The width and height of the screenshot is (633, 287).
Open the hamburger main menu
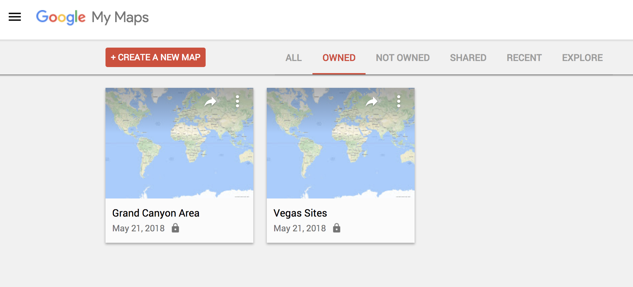point(15,17)
